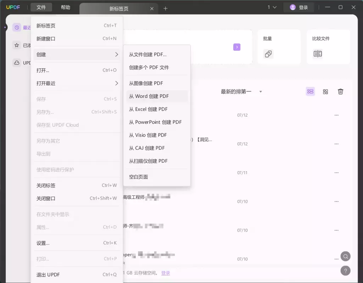Viewport: 363px width, 283px height.
Task: Click the purple arrow button in banner
Action: point(236,47)
